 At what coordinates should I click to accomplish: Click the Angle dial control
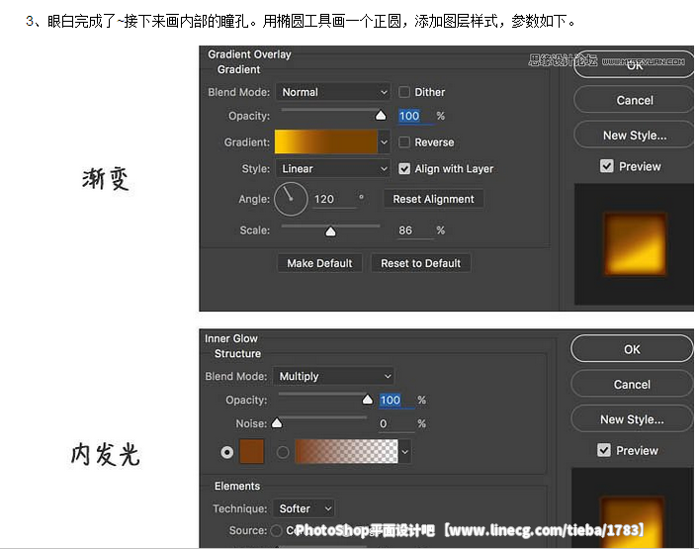[x=291, y=199]
